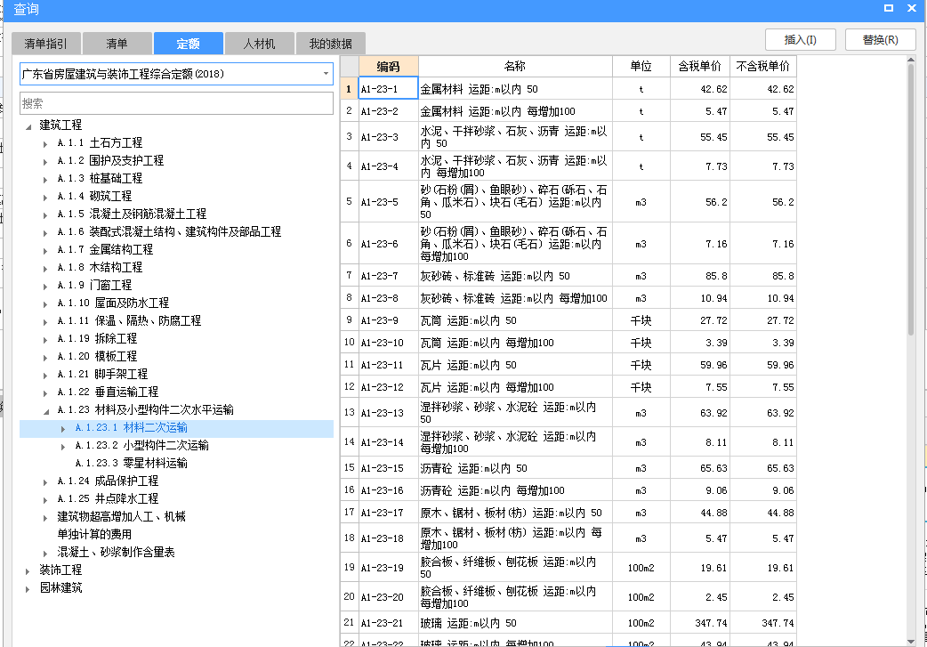The height and width of the screenshot is (647, 927).
Task: Select code cell A1-23-9
Action: coord(389,320)
